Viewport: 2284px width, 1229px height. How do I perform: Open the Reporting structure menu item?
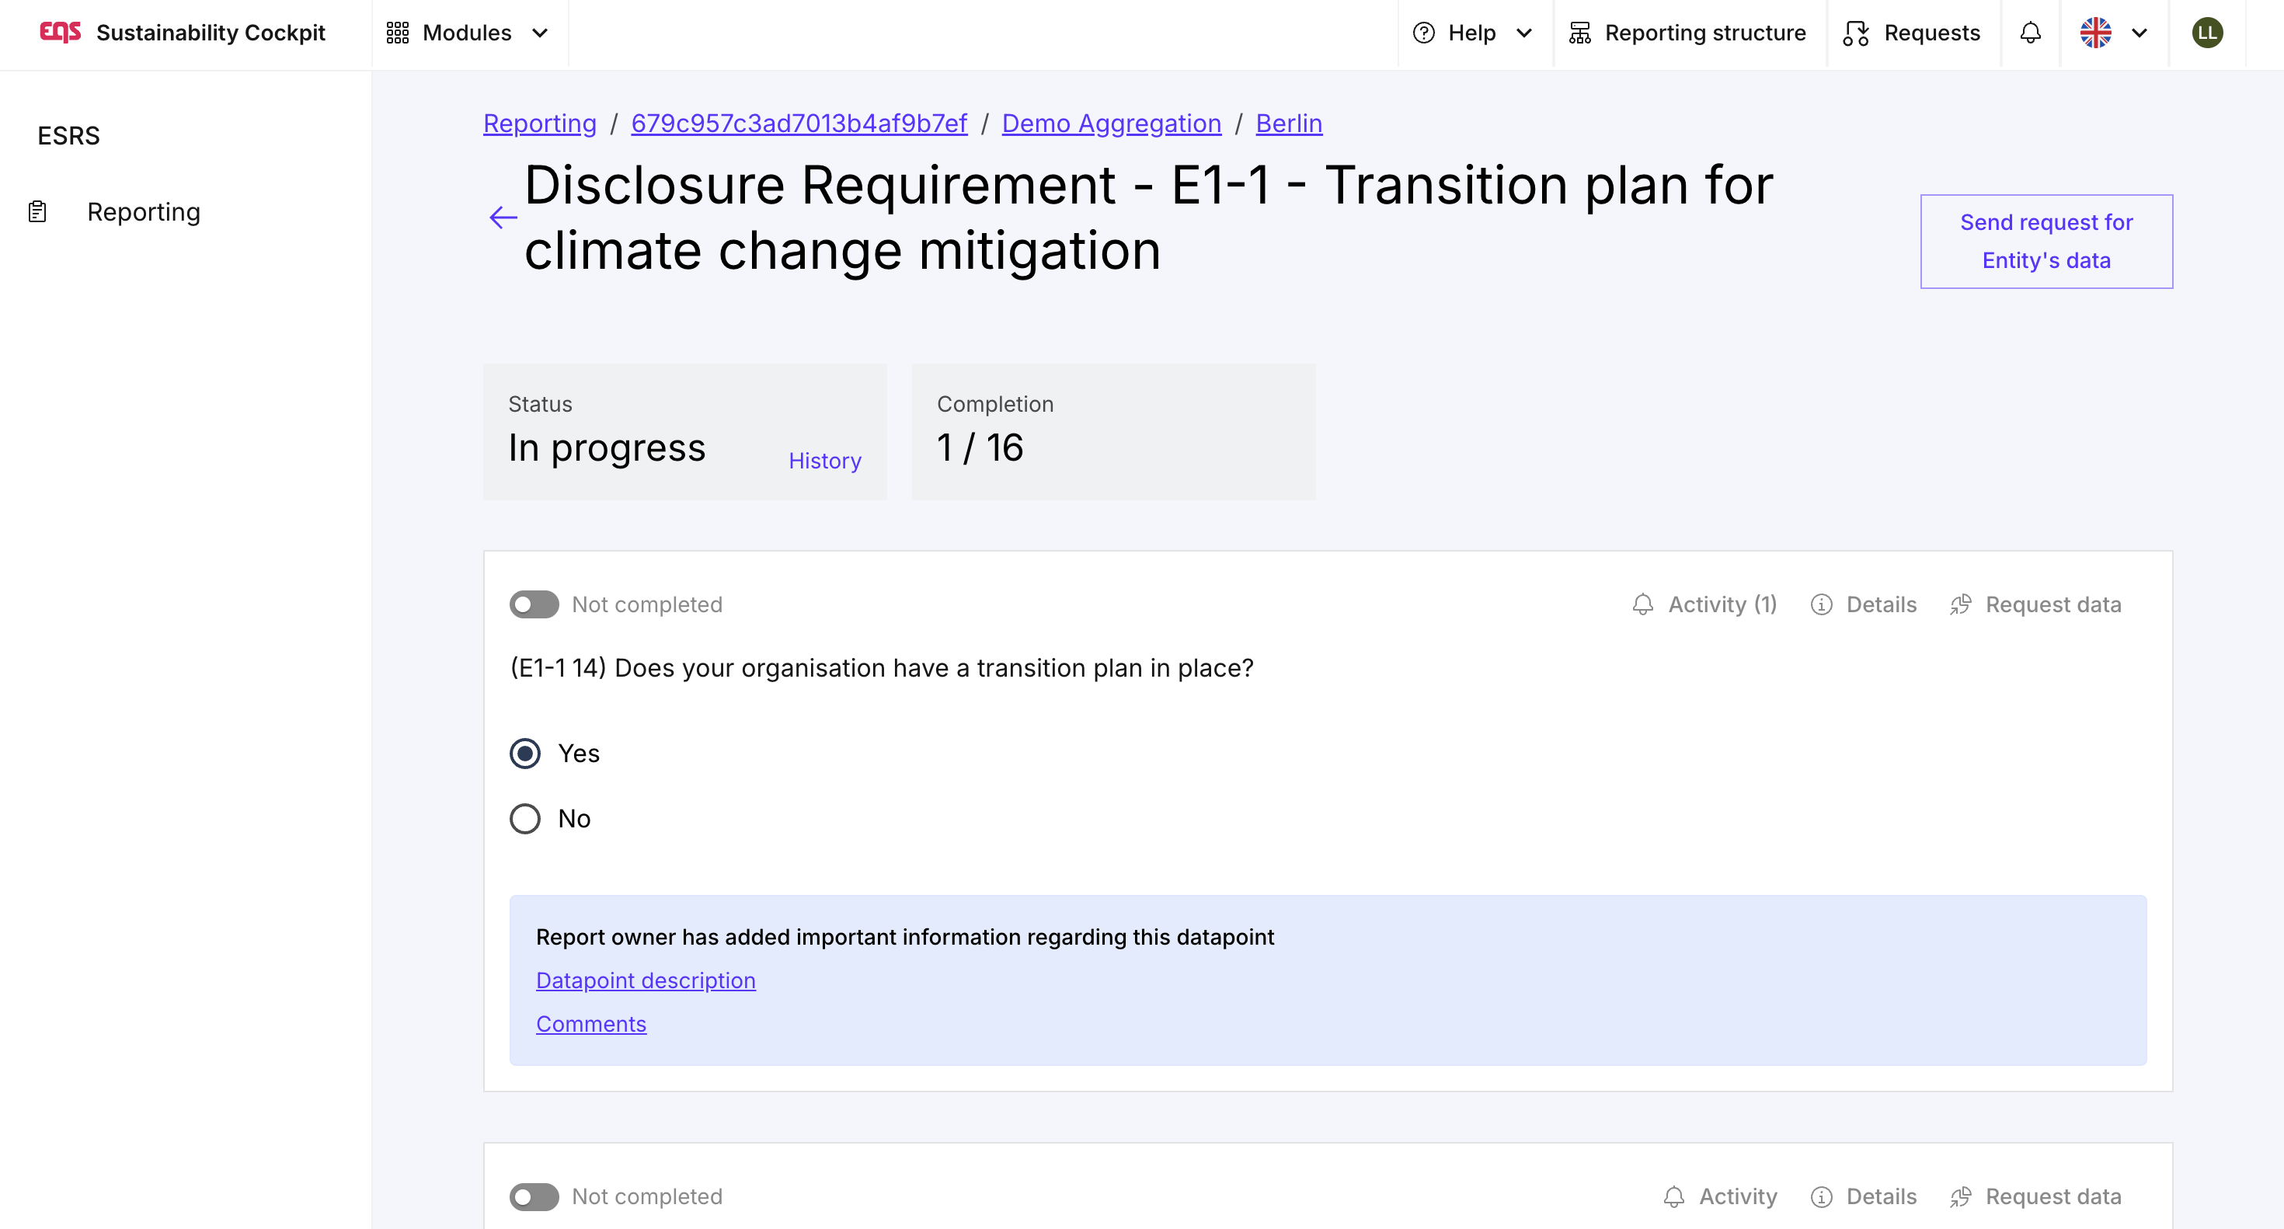(x=1687, y=33)
